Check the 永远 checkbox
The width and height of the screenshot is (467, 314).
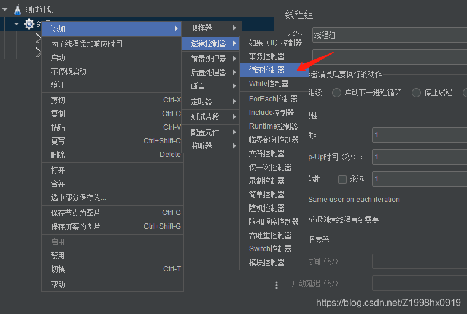[x=342, y=180]
